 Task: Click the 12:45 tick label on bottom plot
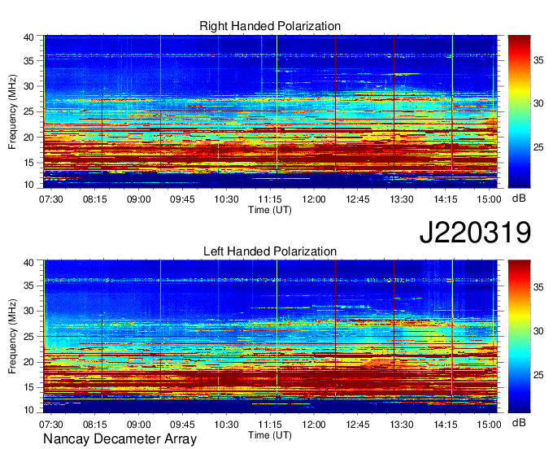358,425
